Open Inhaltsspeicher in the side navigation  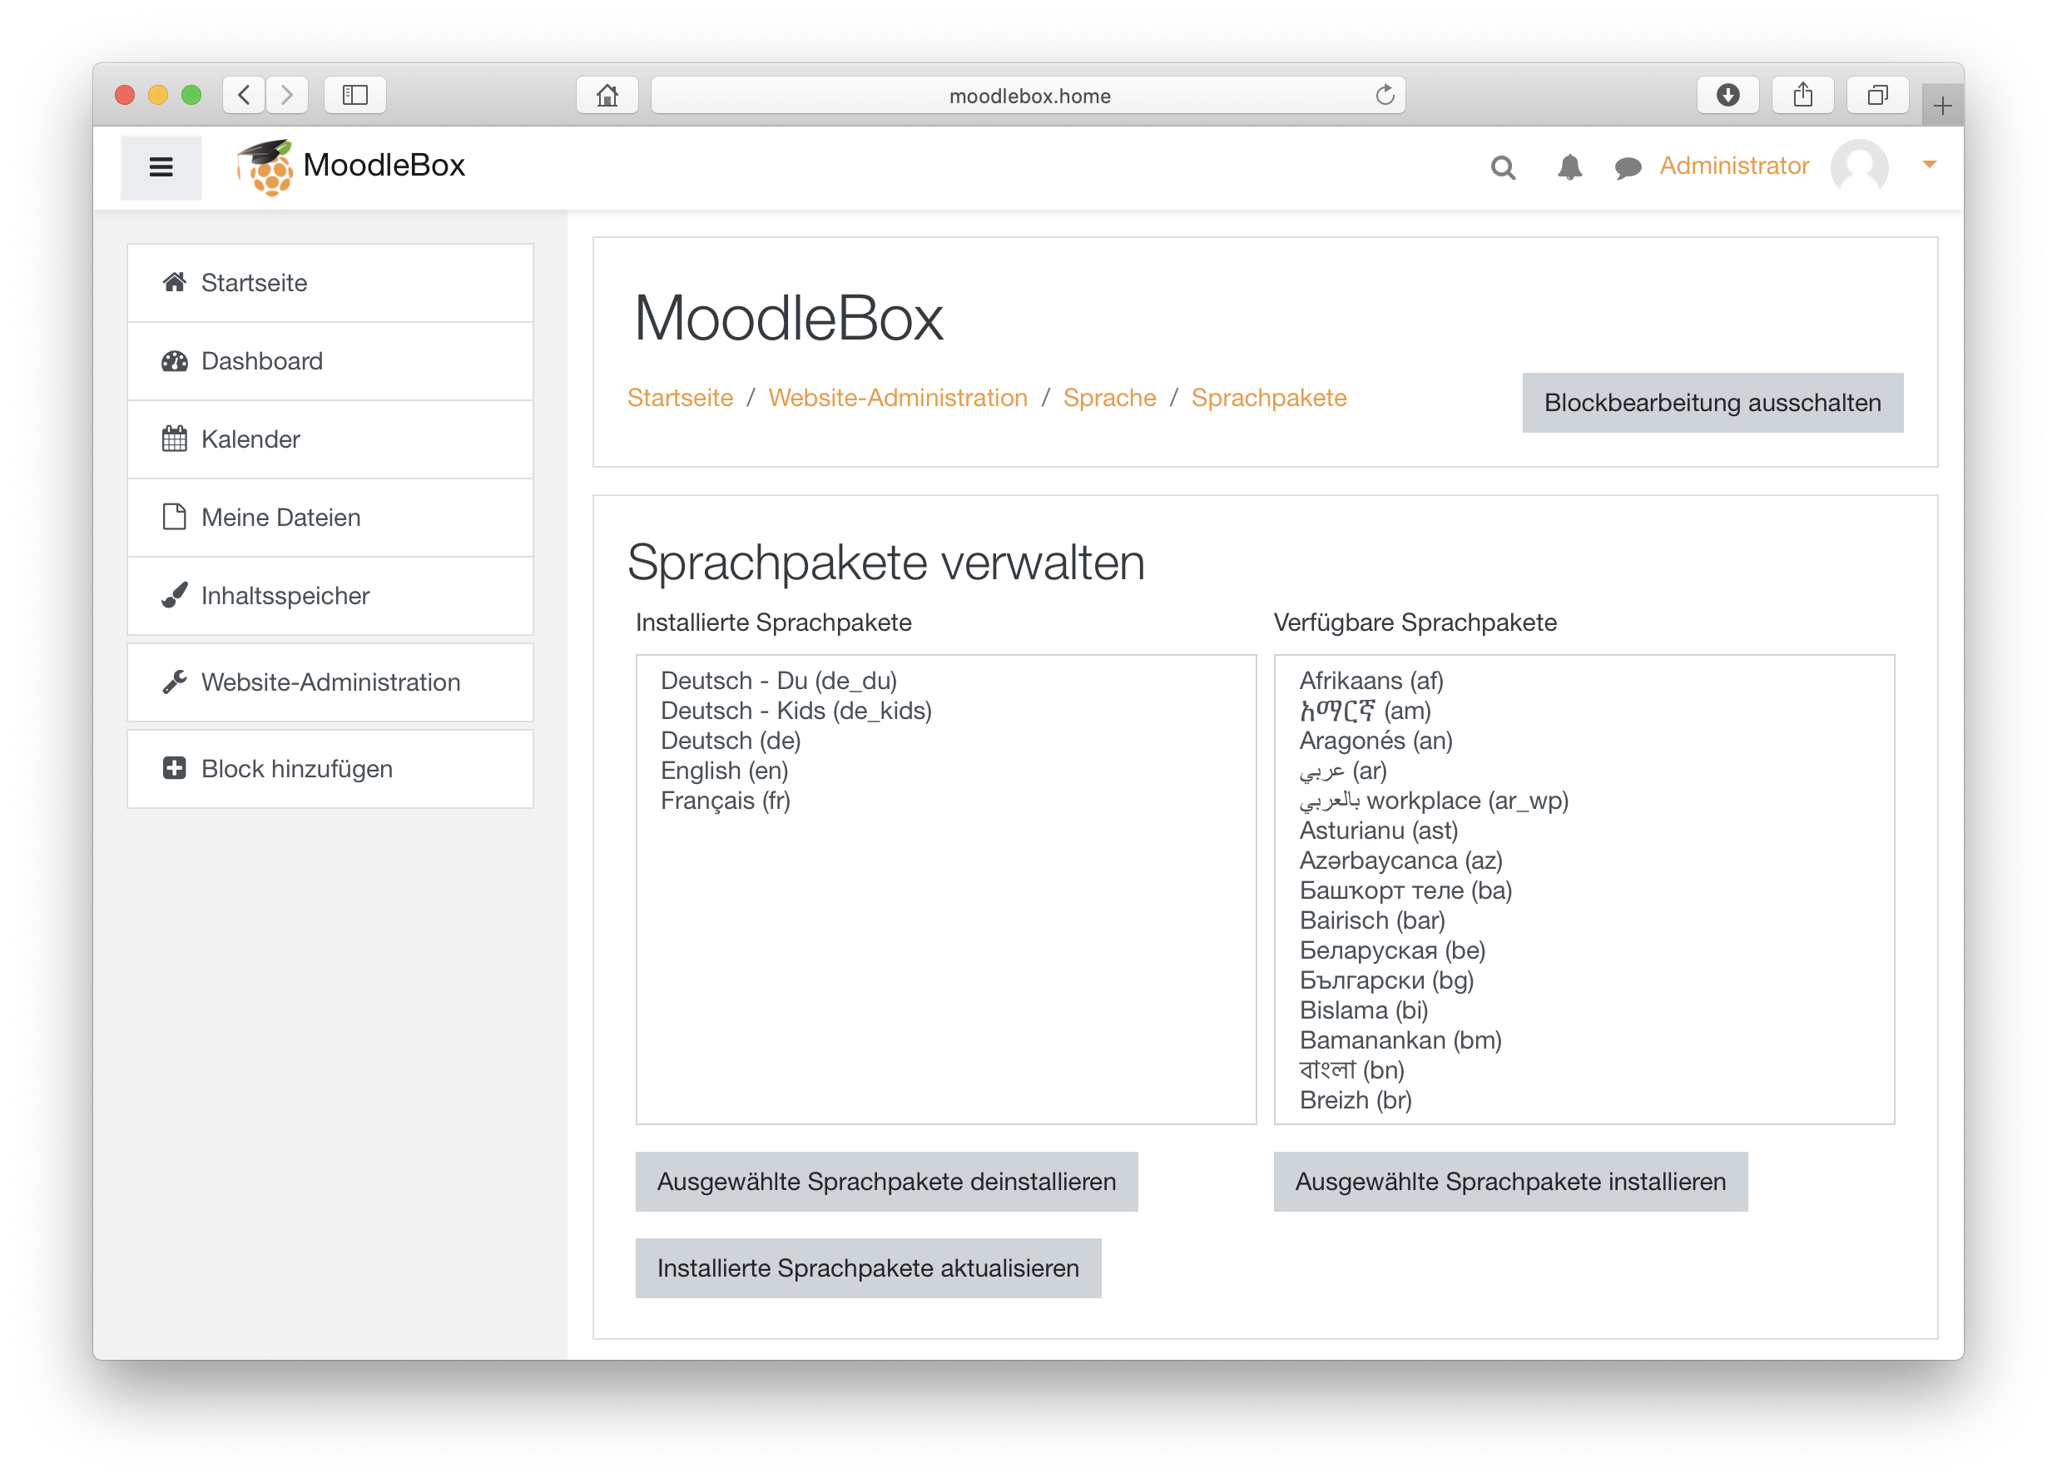click(x=330, y=595)
